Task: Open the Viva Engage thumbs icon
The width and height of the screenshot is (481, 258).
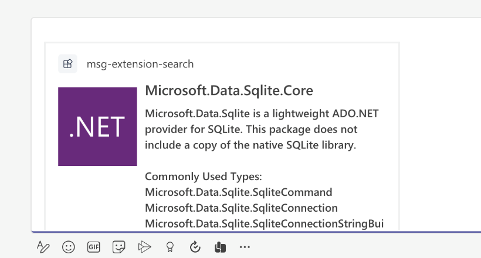Action: [220, 247]
